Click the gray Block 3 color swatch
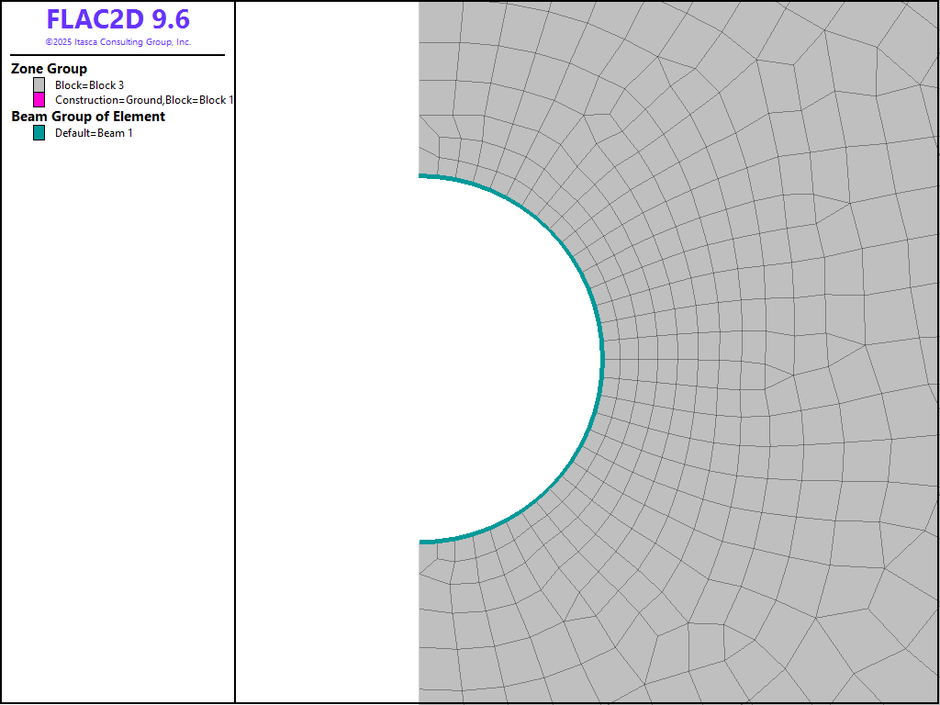The height and width of the screenshot is (705, 940). (39, 85)
